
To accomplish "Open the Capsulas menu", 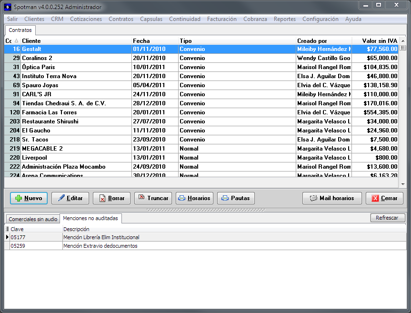I will coord(151,19).
